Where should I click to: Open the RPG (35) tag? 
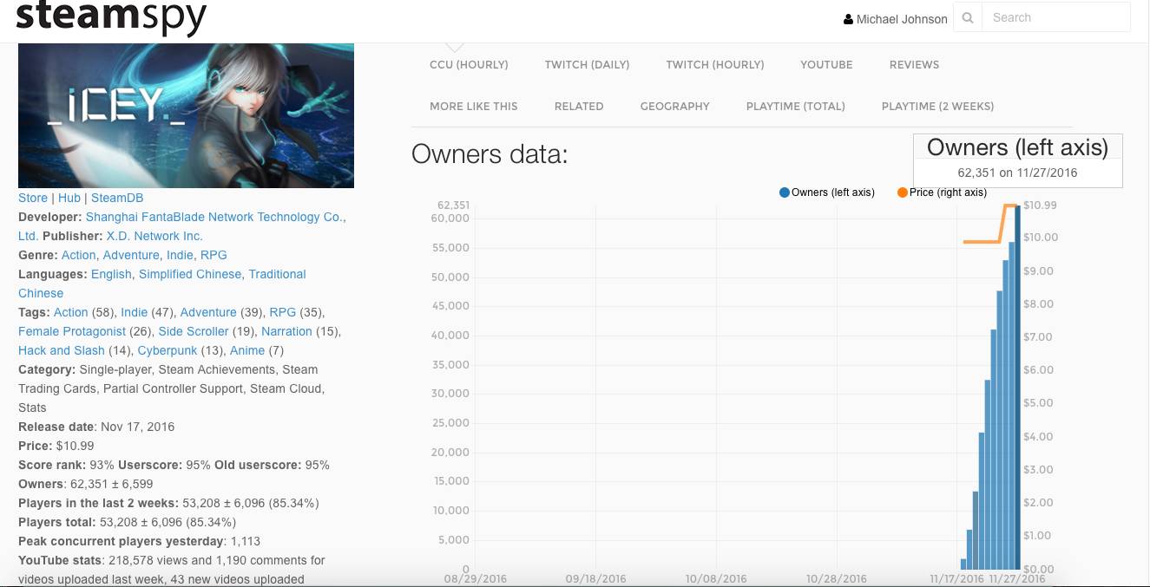pyautogui.click(x=283, y=312)
